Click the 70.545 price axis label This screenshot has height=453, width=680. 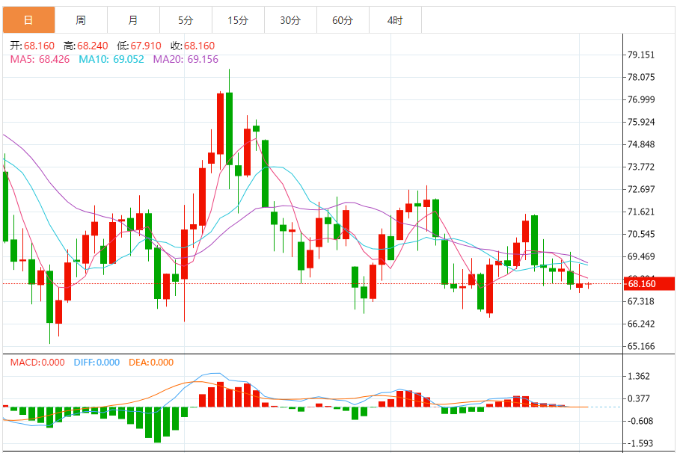click(641, 234)
